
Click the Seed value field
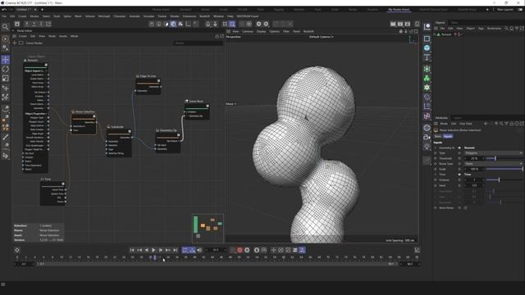[474, 185]
